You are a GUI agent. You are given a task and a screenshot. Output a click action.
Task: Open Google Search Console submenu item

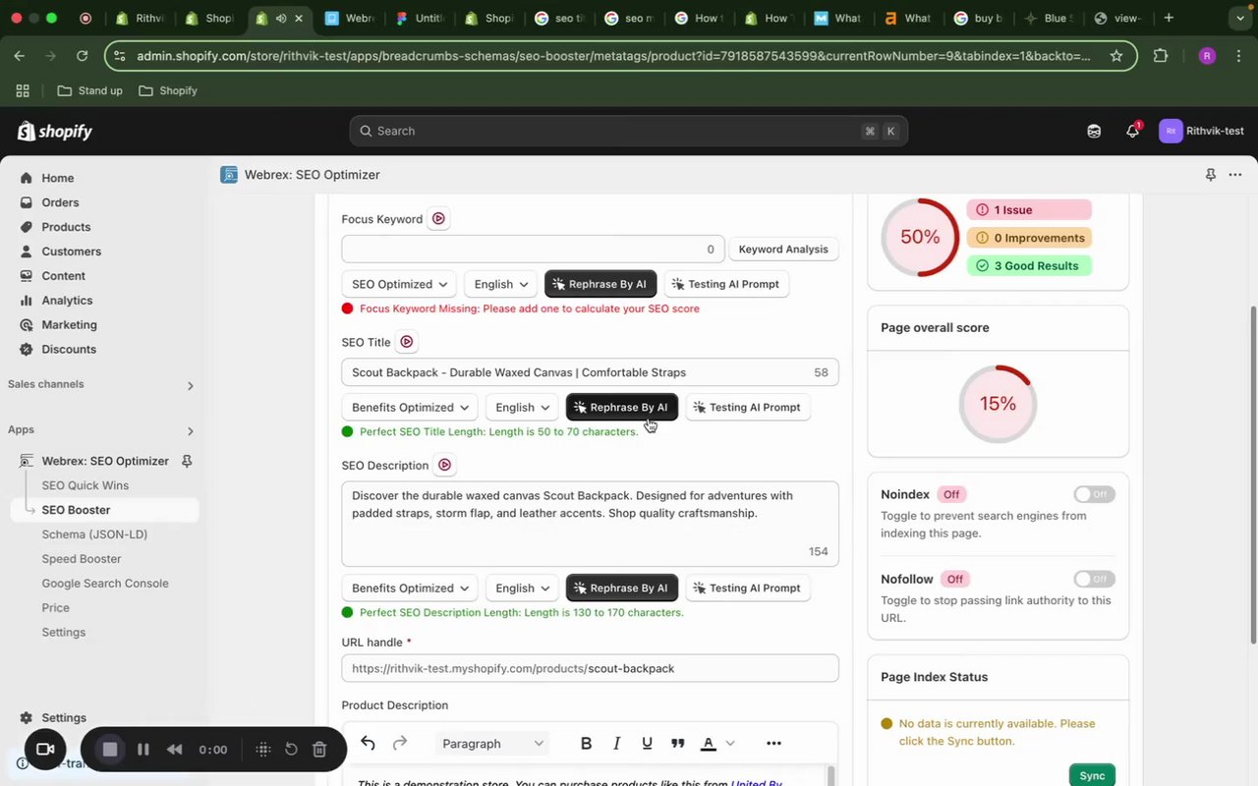pyautogui.click(x=105, y=584)
